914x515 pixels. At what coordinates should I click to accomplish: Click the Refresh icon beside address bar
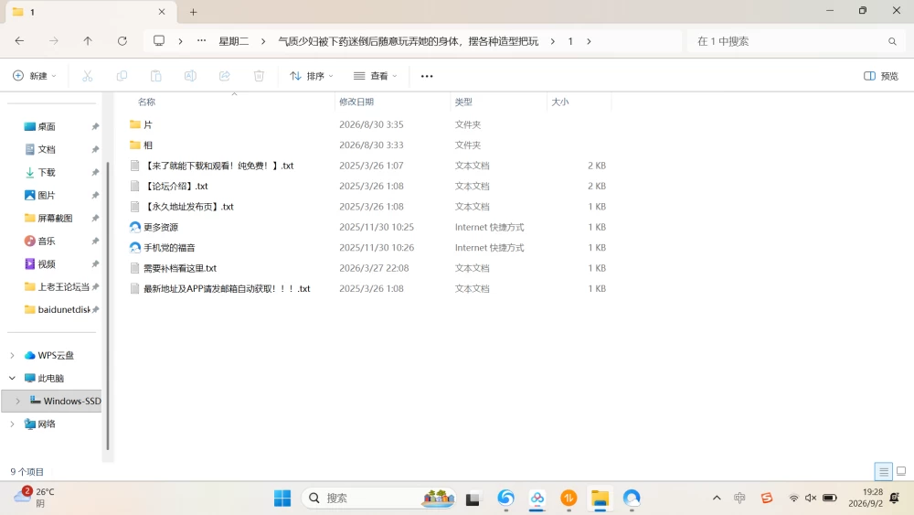click(122, 41)
